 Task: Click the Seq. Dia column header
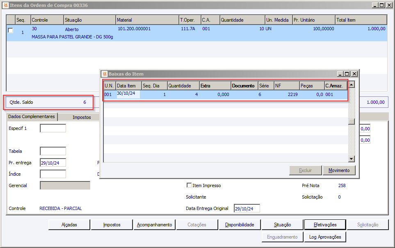click(155, 86)
